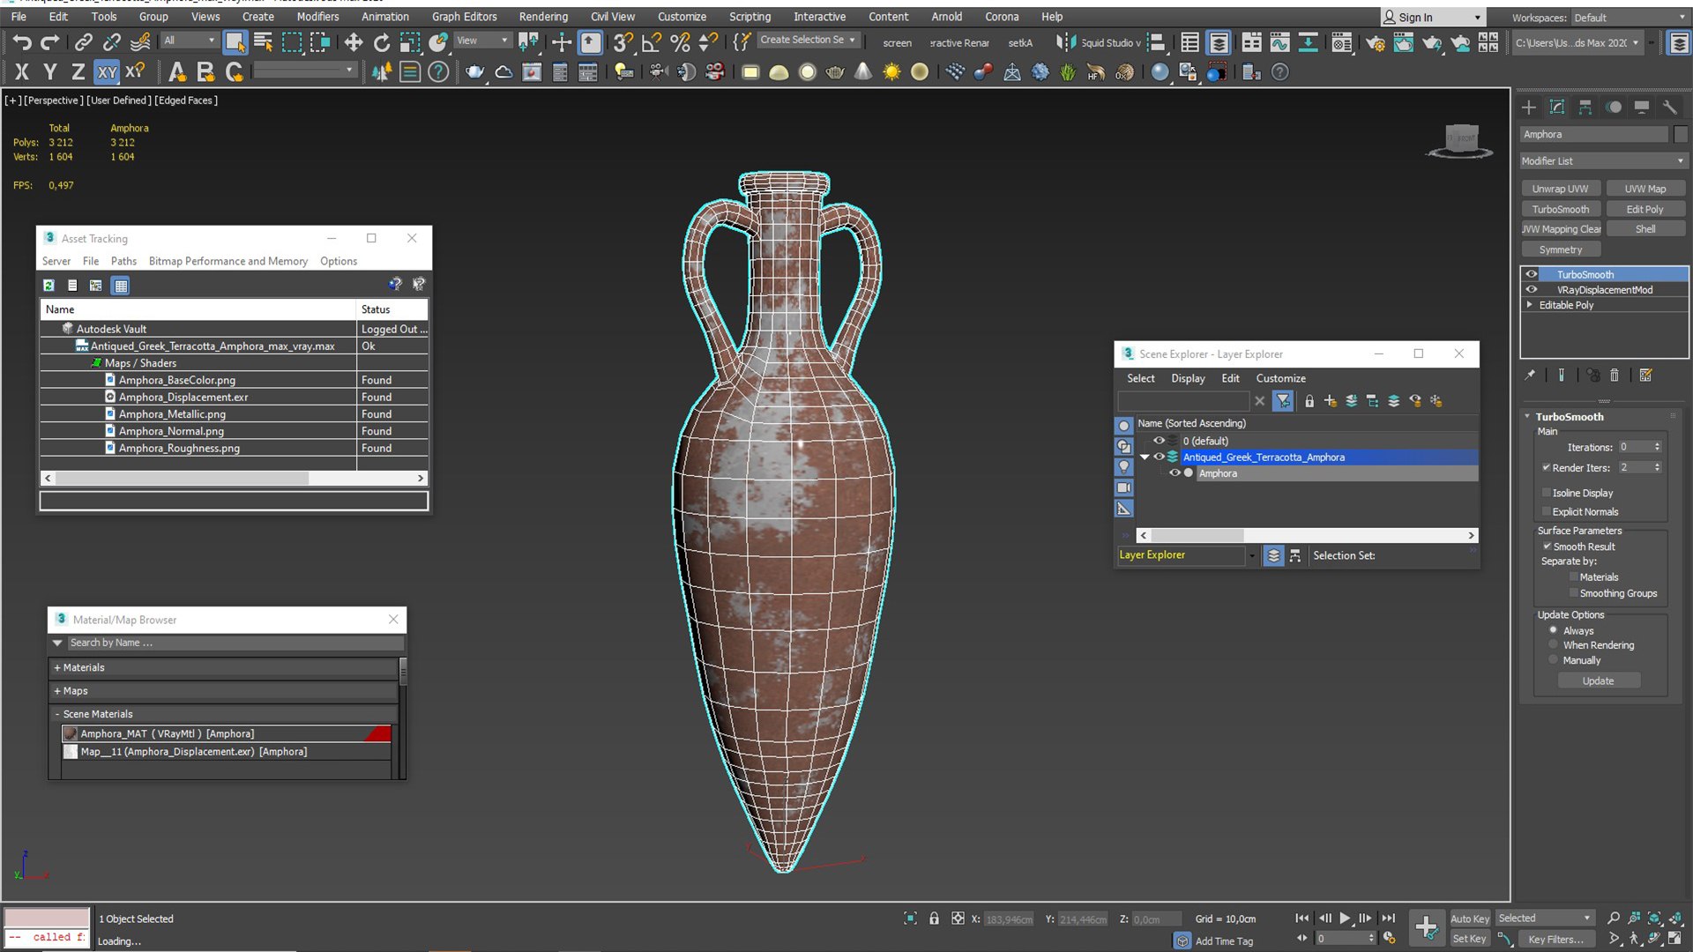This screenshot has height=952, width=1693.
Task: Click the Auto Key button
Action: click(x=1469, y=919)
